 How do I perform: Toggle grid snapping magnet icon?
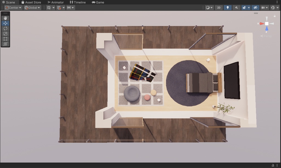point(59,8)
